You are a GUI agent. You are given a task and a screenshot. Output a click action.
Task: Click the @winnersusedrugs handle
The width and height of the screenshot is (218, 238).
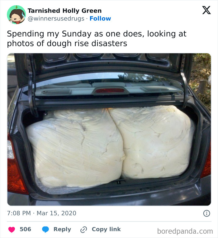[56, 19]
